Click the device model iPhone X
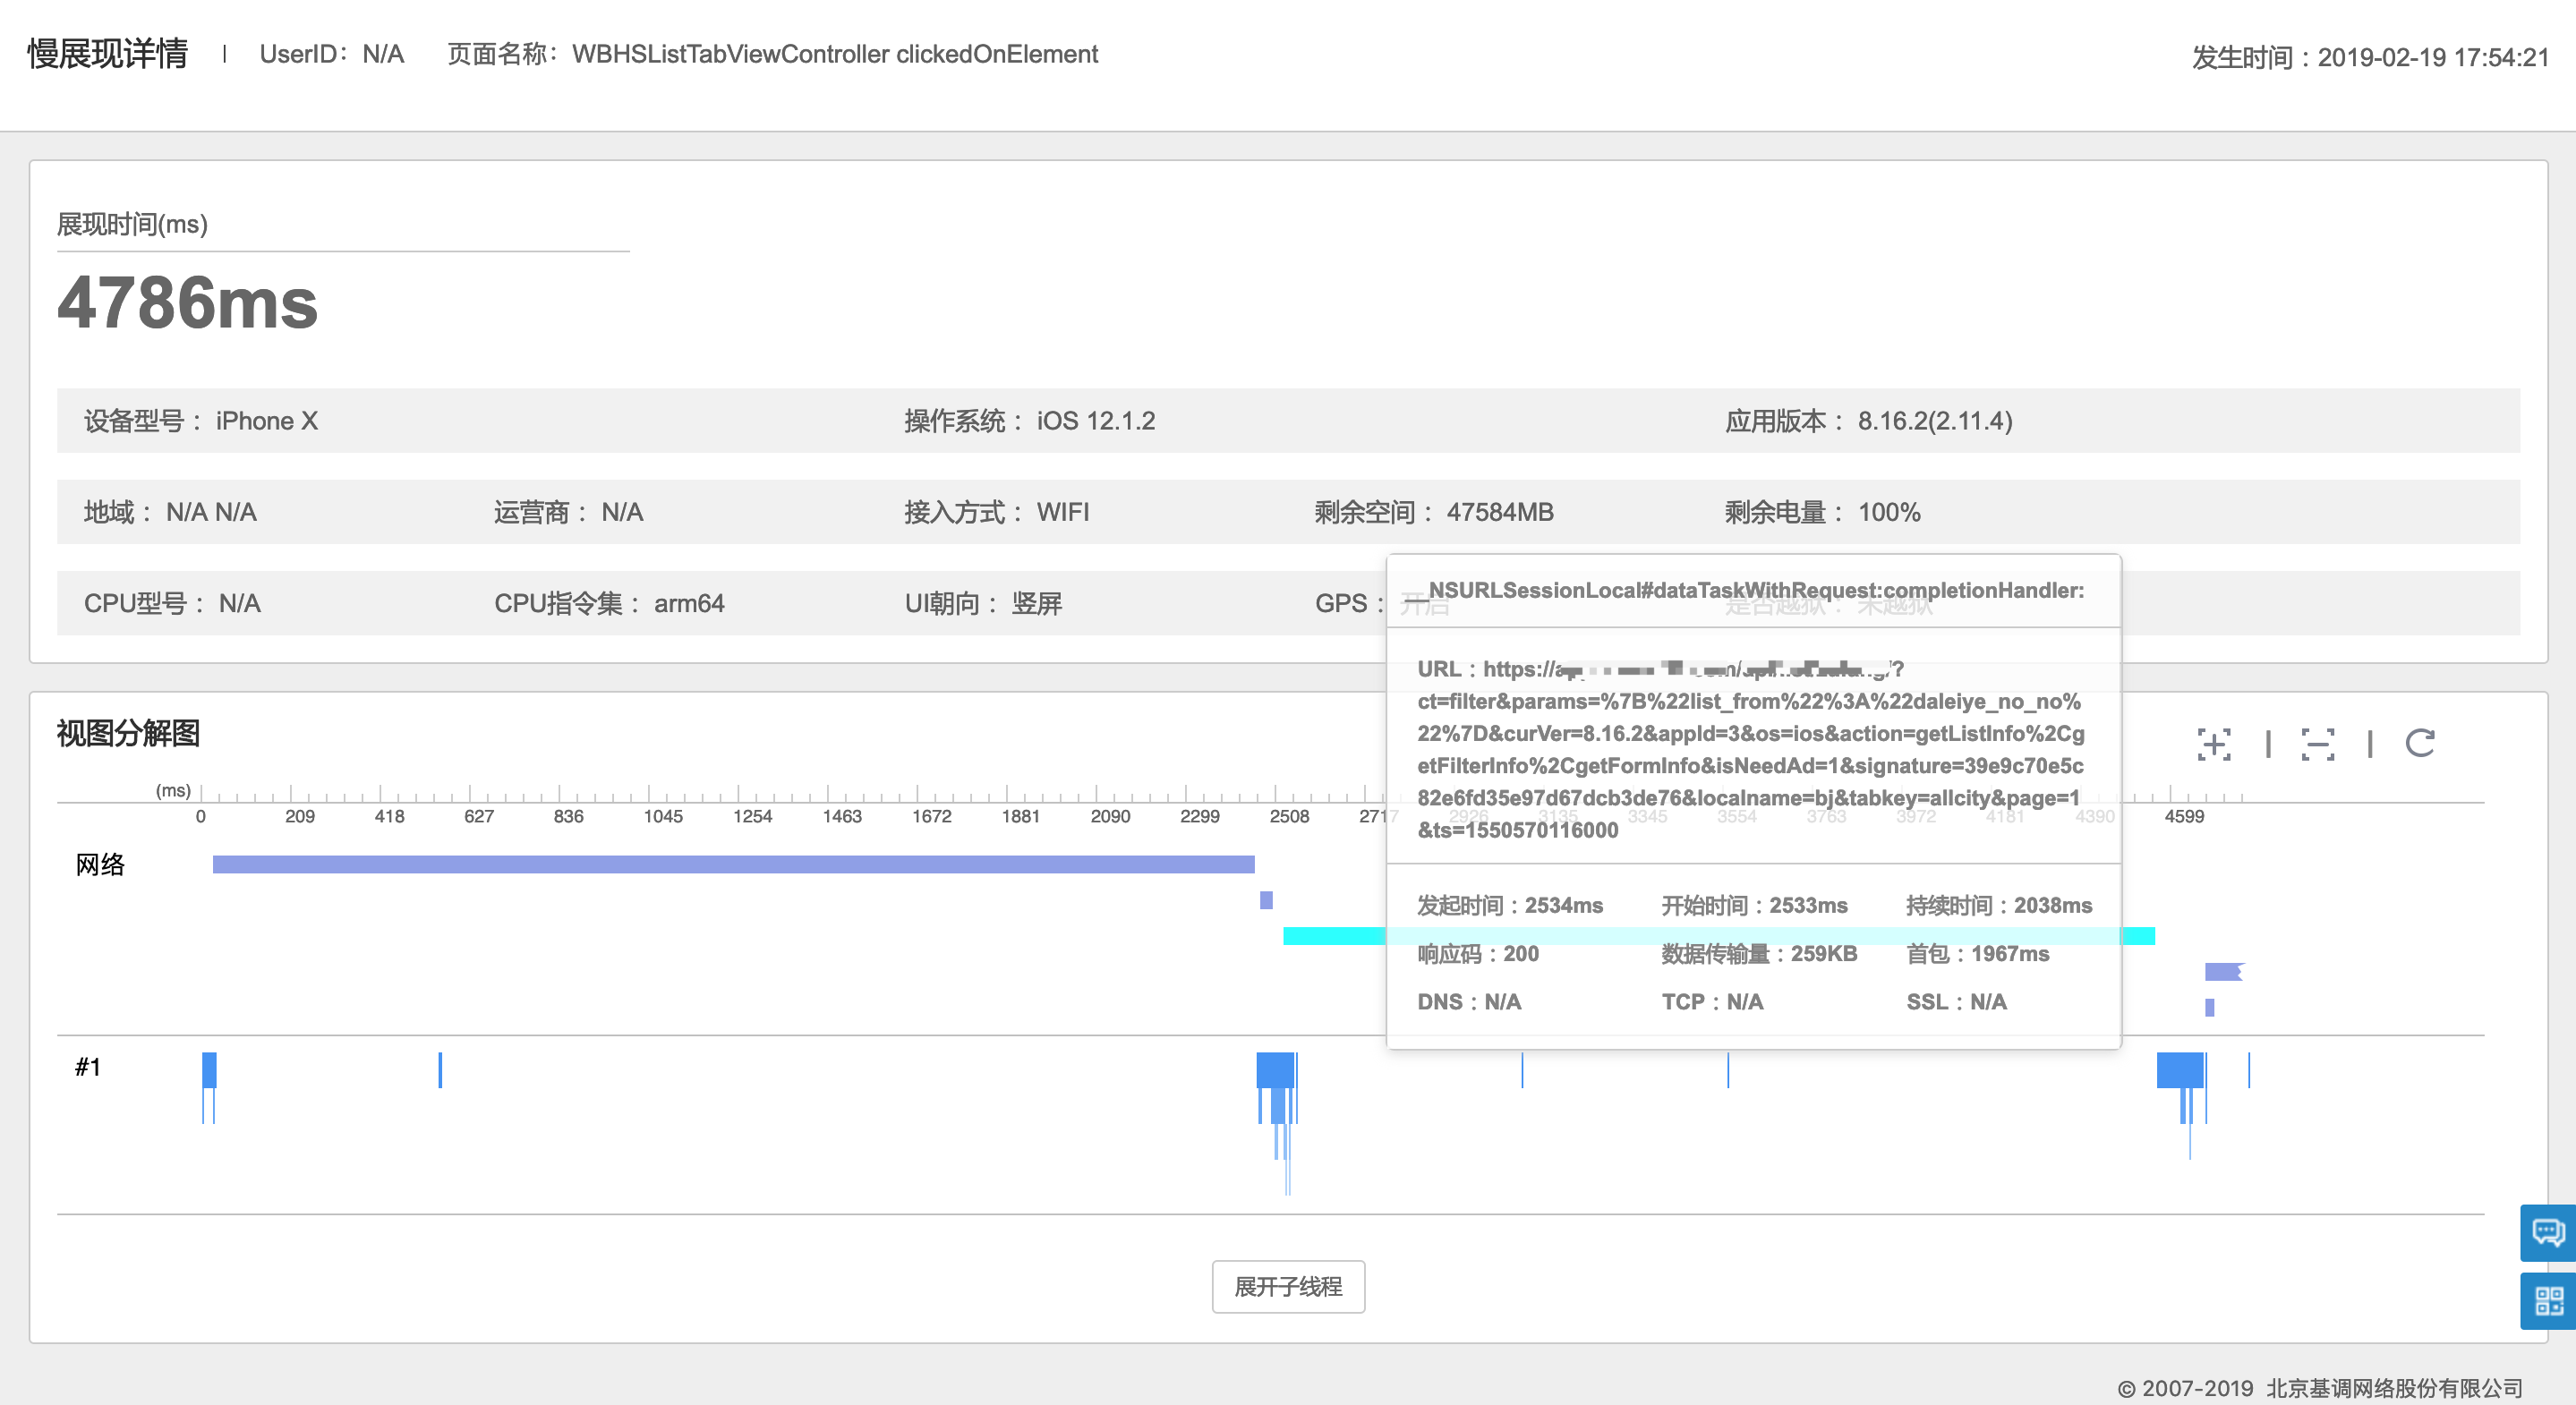Image resolution: width=2576 pixels, height=1405 pixels. click(x=266, y=421)
